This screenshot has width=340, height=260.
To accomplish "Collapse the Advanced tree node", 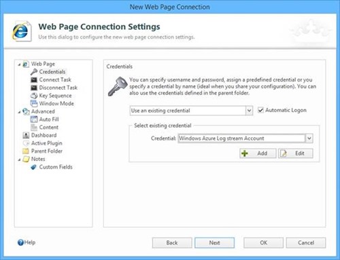I will (19, 112).
